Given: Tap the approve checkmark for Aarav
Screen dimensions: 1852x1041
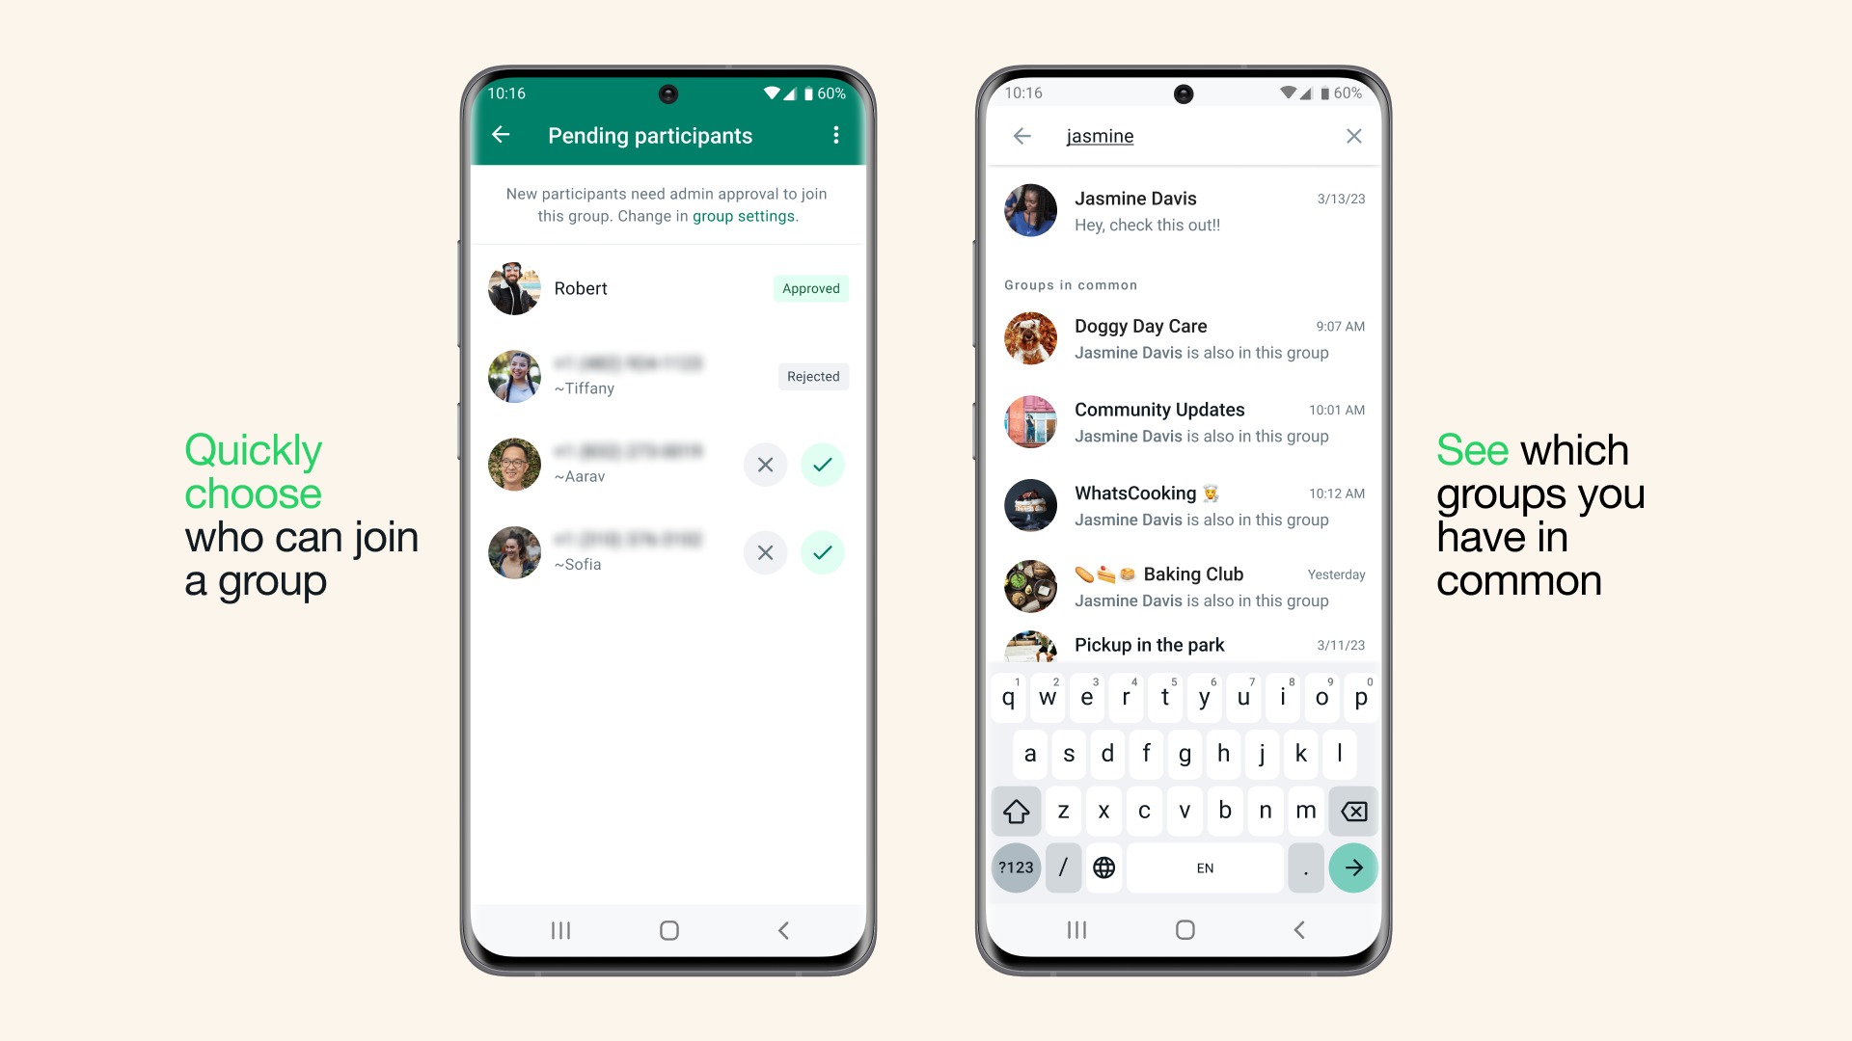Looking at the screenshot, I should (825, 464).
